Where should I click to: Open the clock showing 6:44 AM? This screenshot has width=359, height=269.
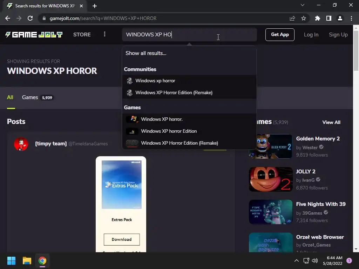[x=333, y=261]
